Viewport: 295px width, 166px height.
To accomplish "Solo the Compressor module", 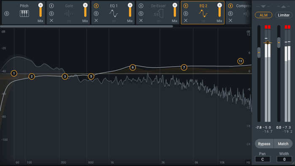I will pyautogui.click(x=231, y=14).
